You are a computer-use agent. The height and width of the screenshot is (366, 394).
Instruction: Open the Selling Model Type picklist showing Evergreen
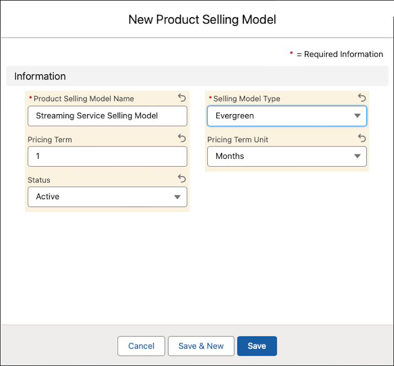(x=287, y=116)
